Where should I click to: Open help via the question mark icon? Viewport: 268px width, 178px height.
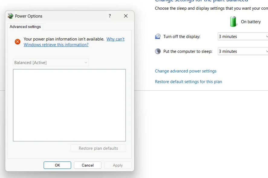click(110, 16)
